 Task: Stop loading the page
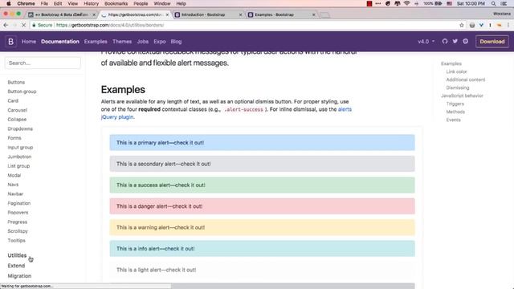tap(23, 25)
